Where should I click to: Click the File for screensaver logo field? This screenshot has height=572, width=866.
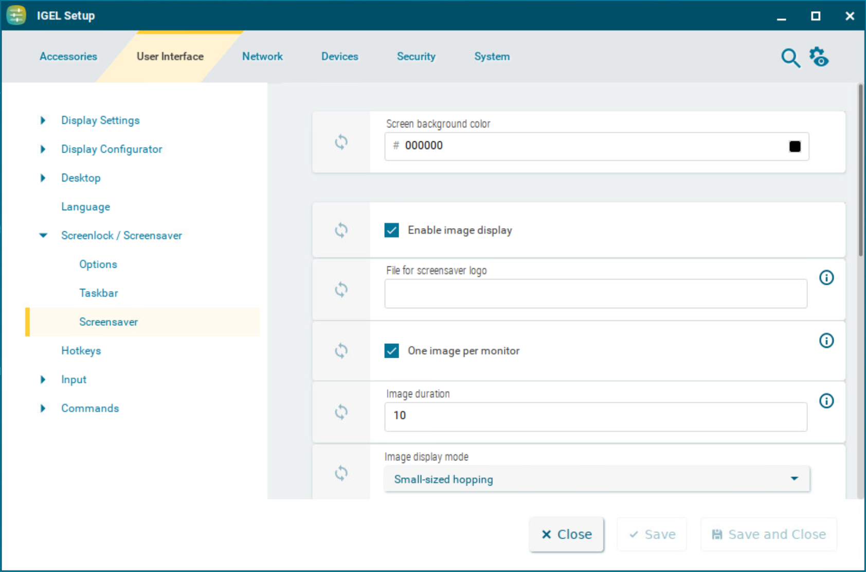point(596,294)
